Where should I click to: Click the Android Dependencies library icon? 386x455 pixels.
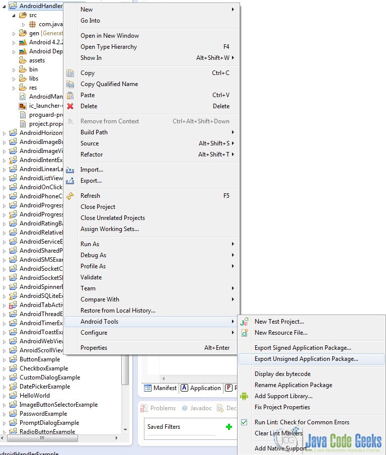(x=23, y=51)
